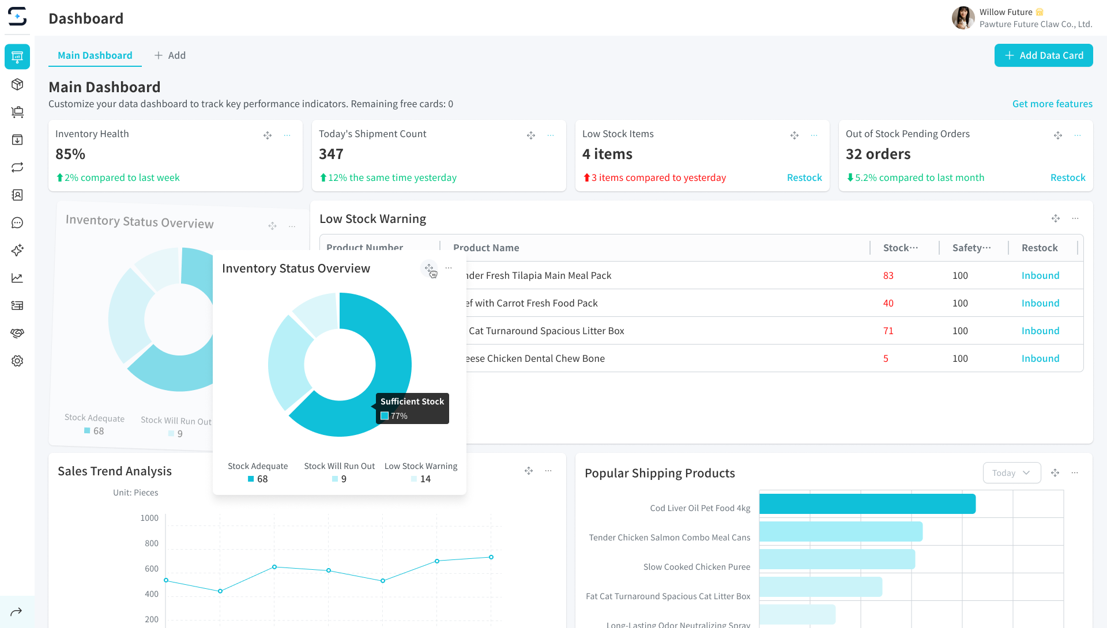Viewport: 1107px width, 628px height.
Task: Switch to Main Dashboard tab
Action: [x=95, y=55]
